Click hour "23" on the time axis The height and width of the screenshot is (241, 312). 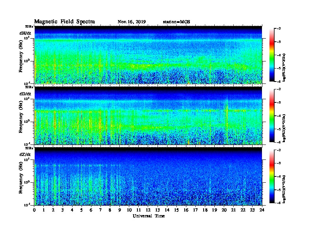click(253, 210)
